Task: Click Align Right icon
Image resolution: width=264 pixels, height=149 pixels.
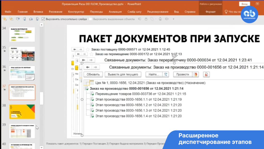Action: coord(24,19)
